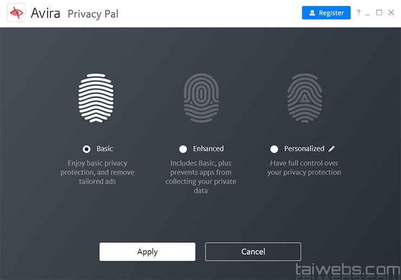
Task: Click the Basic fingerprint icon
Action: coord(96,98)
